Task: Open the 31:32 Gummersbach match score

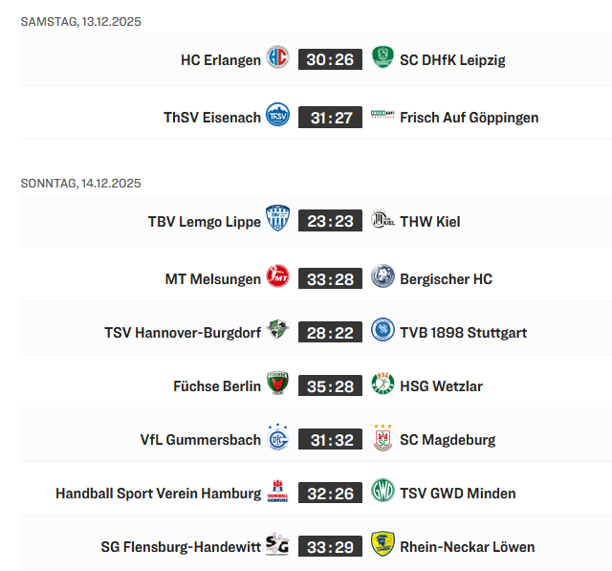Action: click(x=331, y=440)
